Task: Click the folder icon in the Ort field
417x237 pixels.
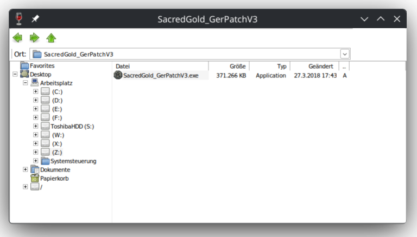Action: 37,54
